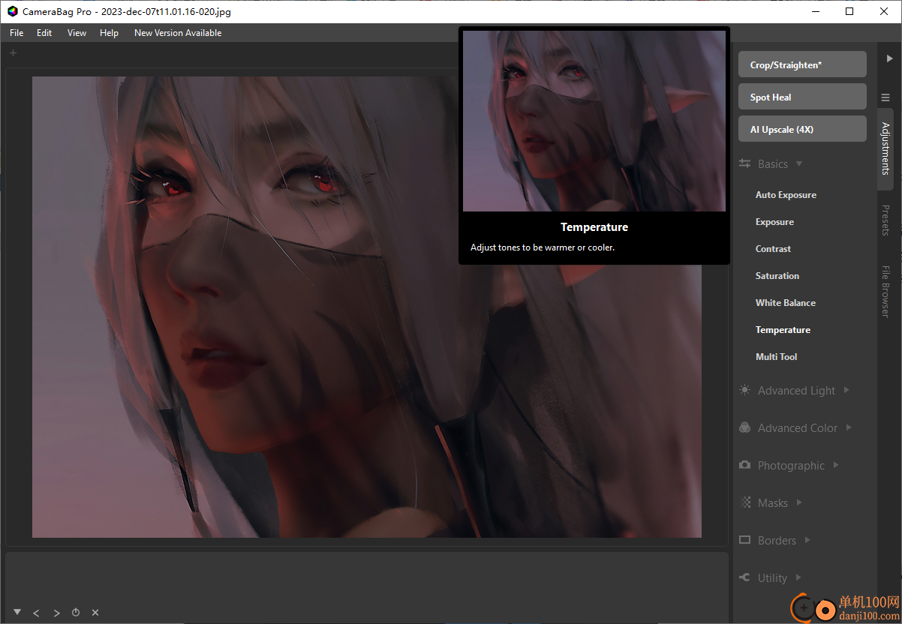
Task: Switch to the File Browser side tab
Action: click(885, 291)
